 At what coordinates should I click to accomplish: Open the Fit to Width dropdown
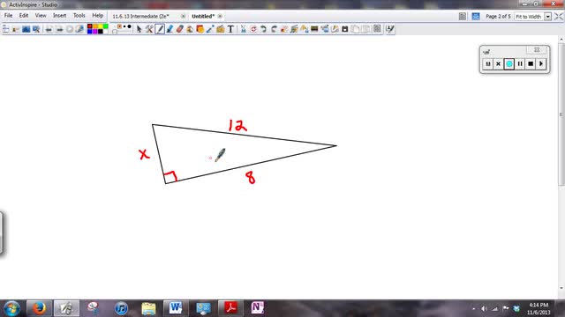[547, 17]
